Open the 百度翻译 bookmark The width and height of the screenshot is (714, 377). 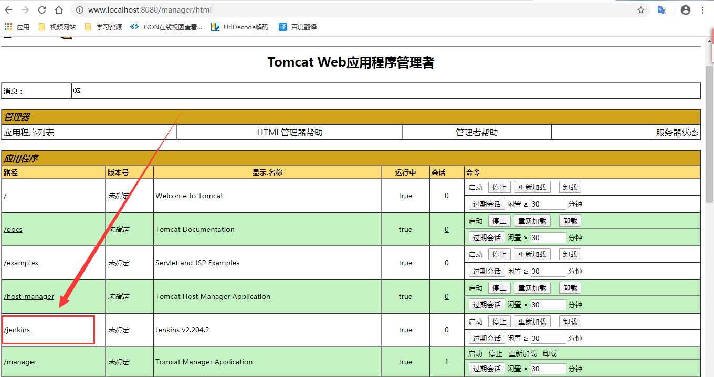298,27
